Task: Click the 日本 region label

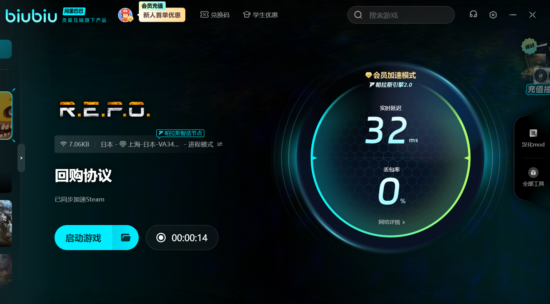Action: pyautogui.click(x=107, y=144)
